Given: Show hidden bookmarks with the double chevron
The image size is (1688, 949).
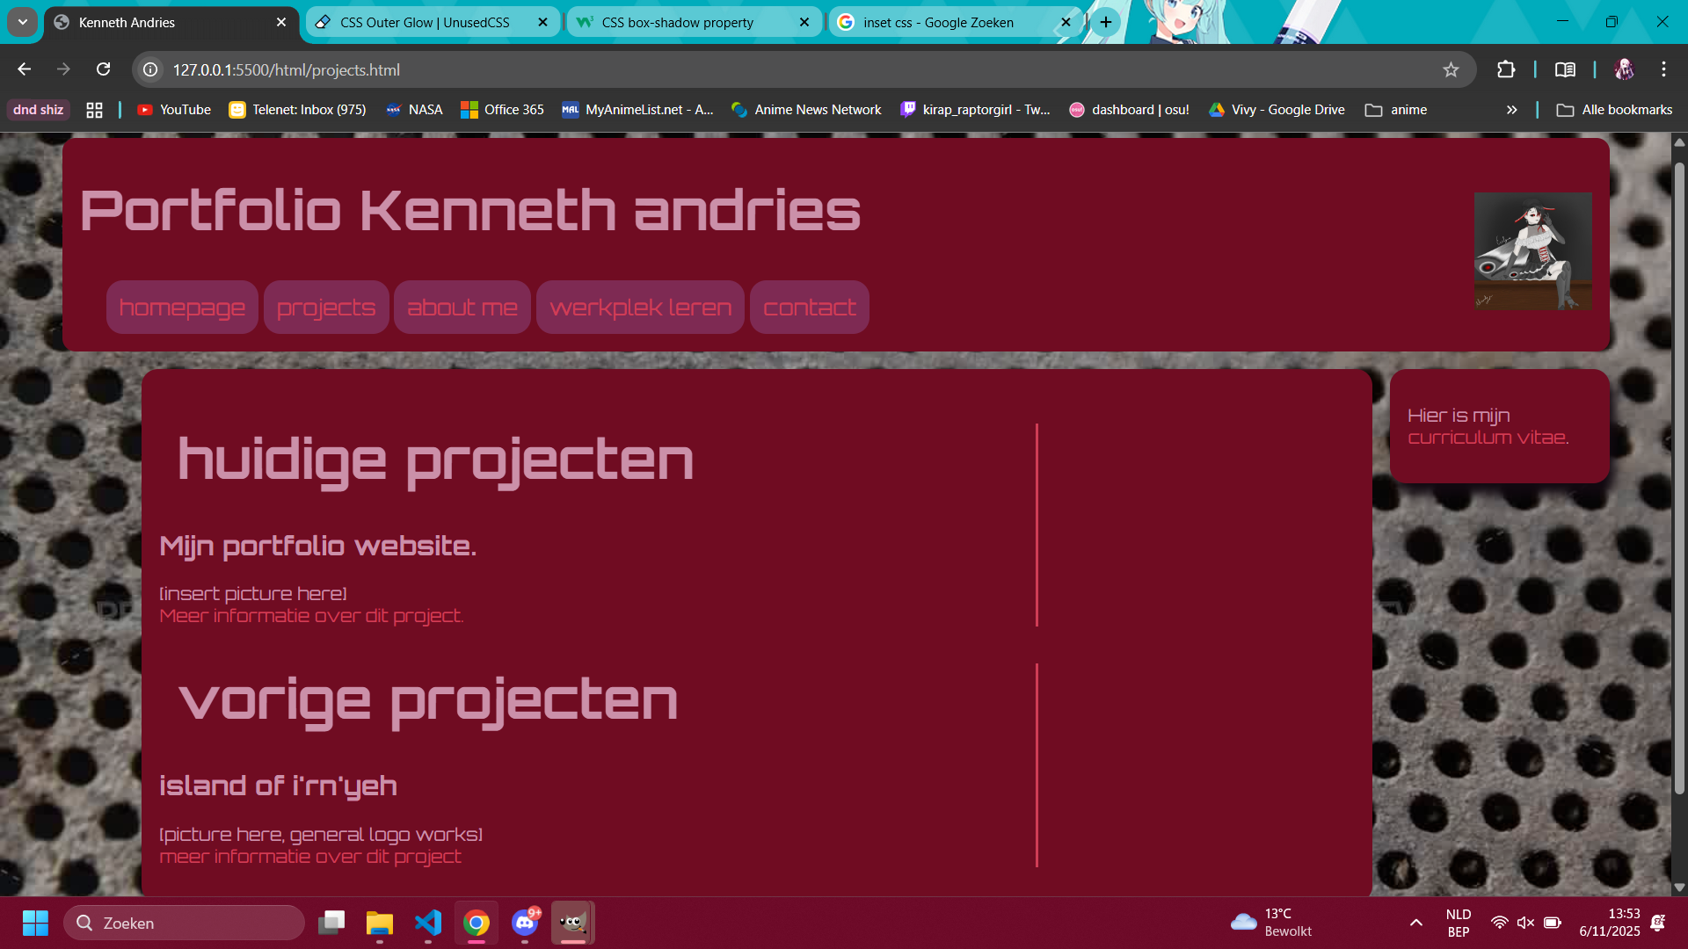Looking at the screenshot, I should click(1511, 110).
